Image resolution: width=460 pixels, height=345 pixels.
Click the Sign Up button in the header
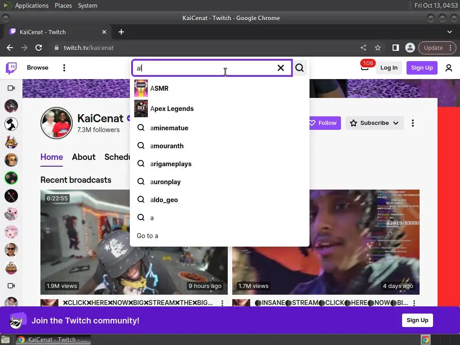422,68
